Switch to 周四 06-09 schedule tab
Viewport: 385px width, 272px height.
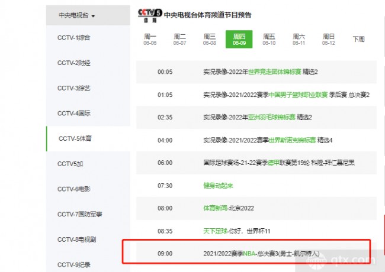pos(239,39)
